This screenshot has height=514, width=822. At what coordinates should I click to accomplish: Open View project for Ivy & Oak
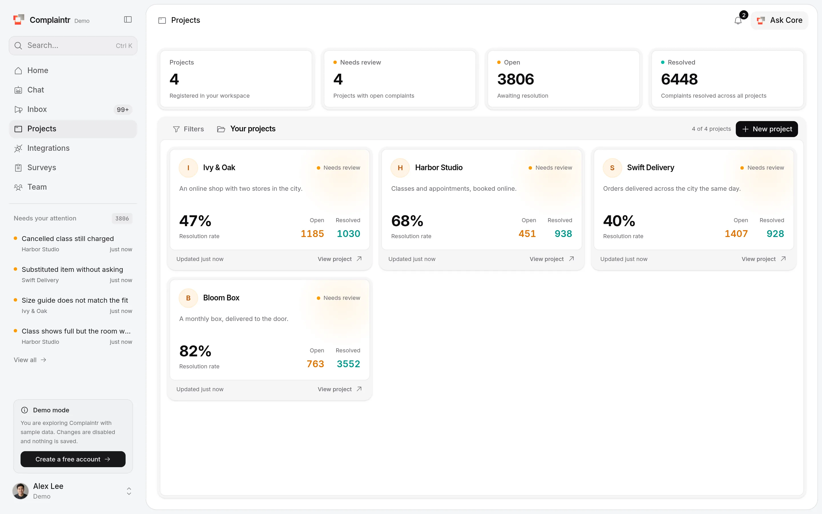click(340, 259)
